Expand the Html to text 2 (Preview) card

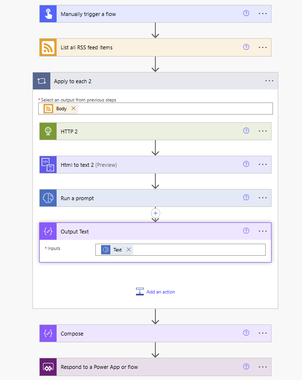[155, 165]
